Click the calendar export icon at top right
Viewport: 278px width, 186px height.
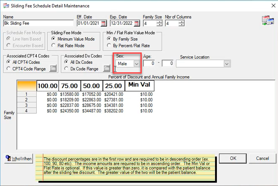pos(268,20)
